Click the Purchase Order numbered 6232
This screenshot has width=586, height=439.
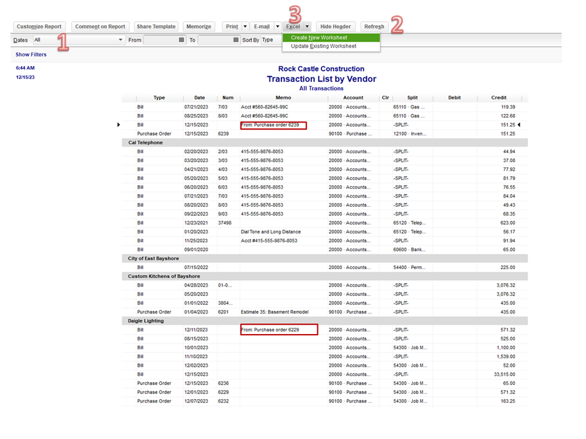324,401
